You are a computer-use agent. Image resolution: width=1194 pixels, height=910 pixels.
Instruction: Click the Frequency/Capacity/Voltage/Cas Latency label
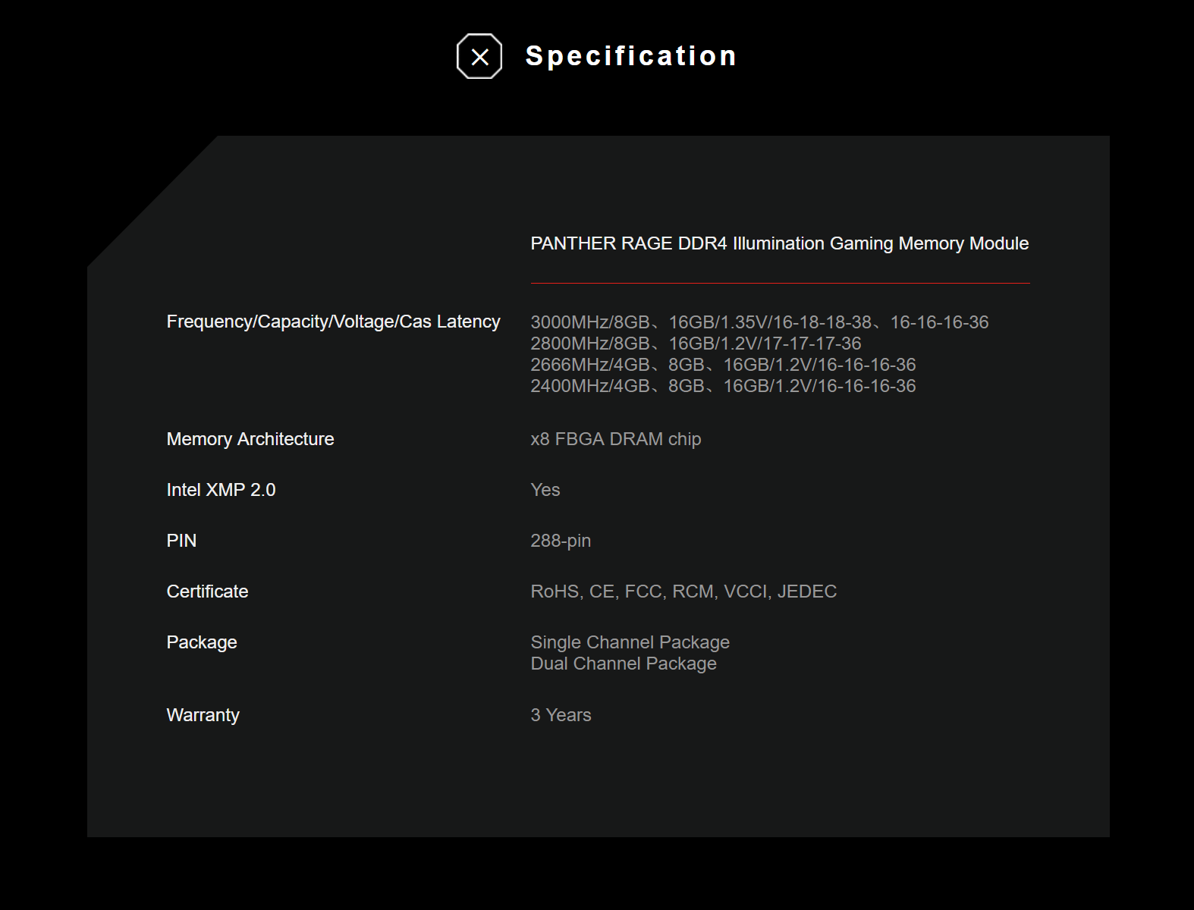tap(334, 322)
